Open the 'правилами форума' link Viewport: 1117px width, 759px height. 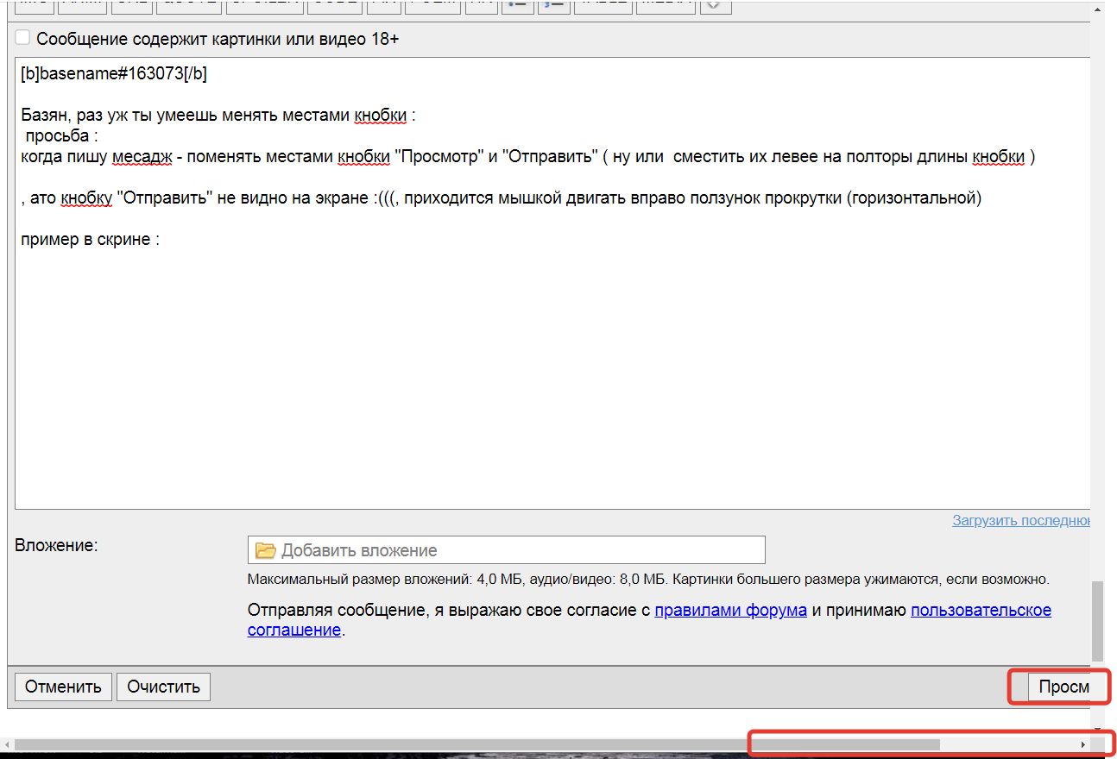click(x=730, y=611)
